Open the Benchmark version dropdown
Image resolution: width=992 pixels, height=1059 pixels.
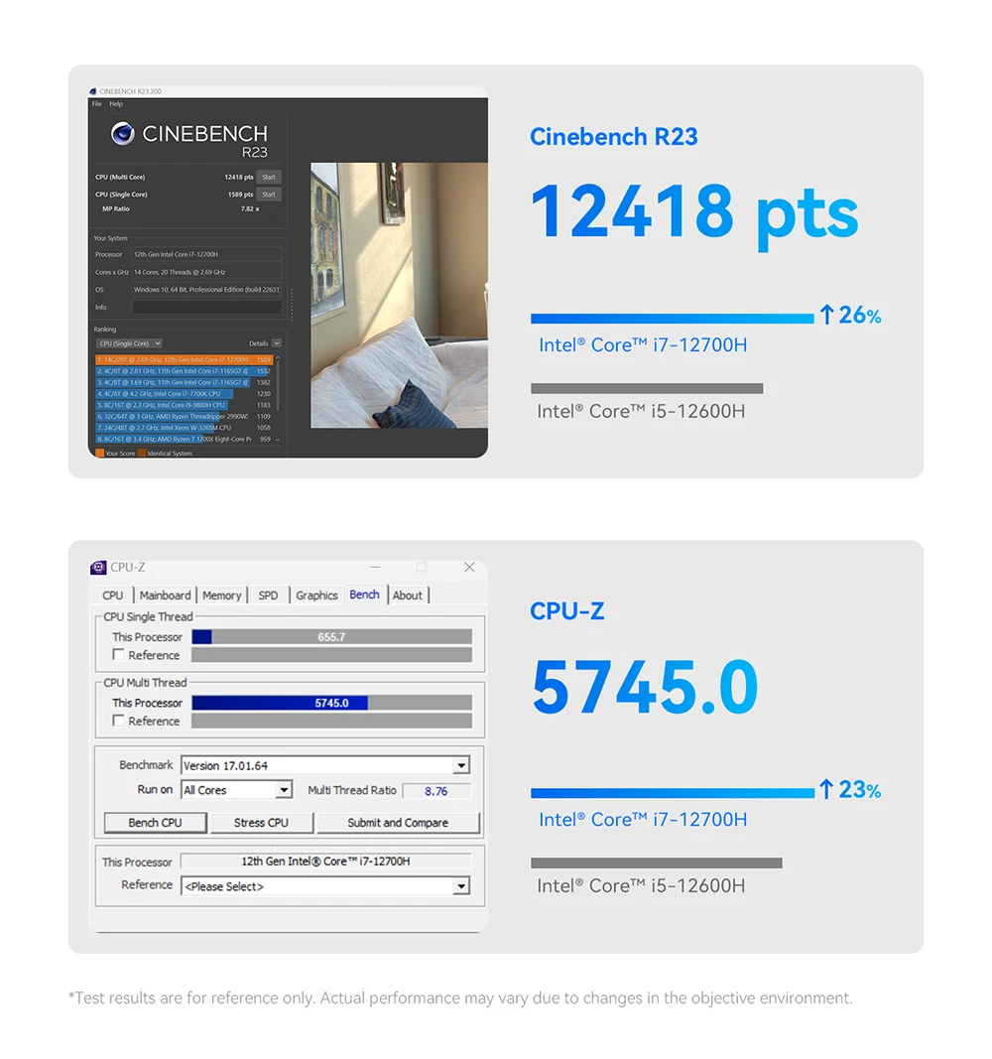460,765
